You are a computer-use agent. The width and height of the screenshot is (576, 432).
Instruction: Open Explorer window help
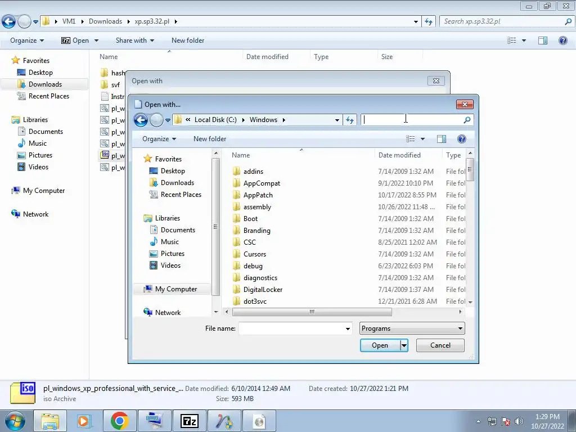point(562,40)
